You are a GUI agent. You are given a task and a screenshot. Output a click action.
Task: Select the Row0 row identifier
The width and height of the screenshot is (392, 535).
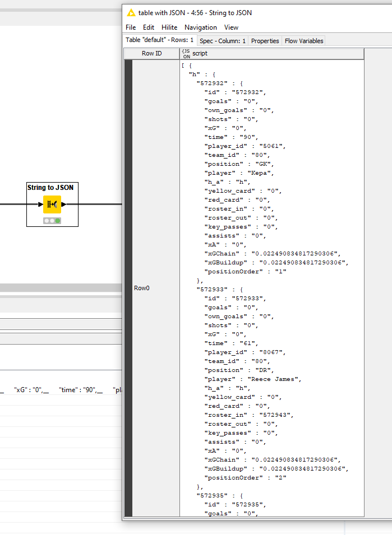pyautogui.click(x=142, y=288)
